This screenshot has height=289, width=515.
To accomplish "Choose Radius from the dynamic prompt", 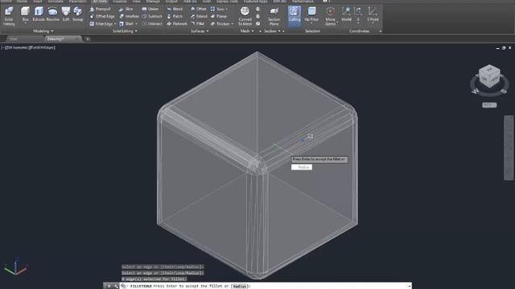I will pos(302,167).
